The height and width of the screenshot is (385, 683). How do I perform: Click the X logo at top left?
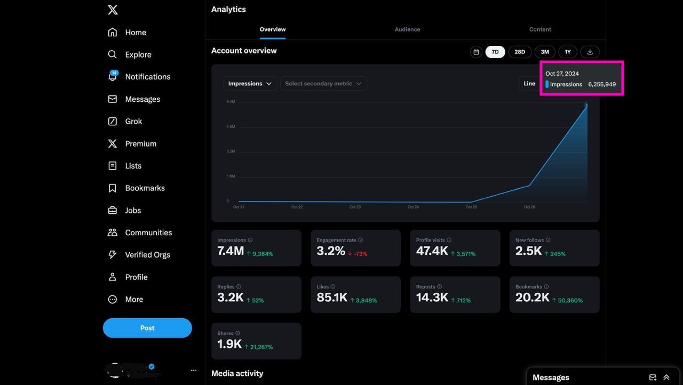coord(113,10)
